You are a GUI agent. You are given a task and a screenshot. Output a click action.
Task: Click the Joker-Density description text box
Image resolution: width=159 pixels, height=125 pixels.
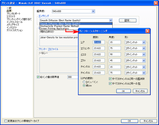[x=59, y=41]
